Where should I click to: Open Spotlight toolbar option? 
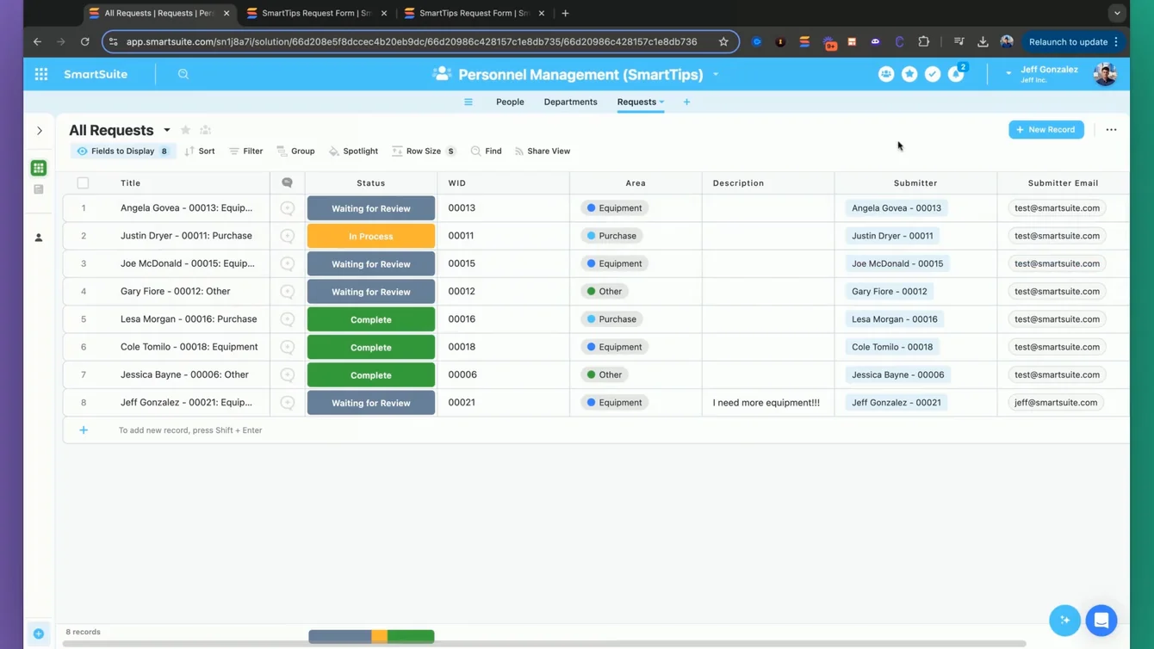click(x=353, y=151)
